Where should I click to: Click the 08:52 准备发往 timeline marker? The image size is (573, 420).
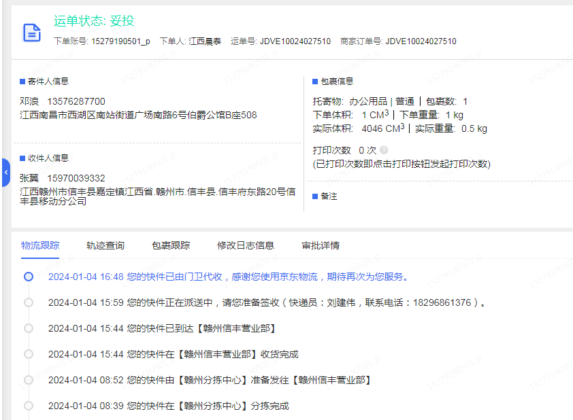click(x=29, y=380)
